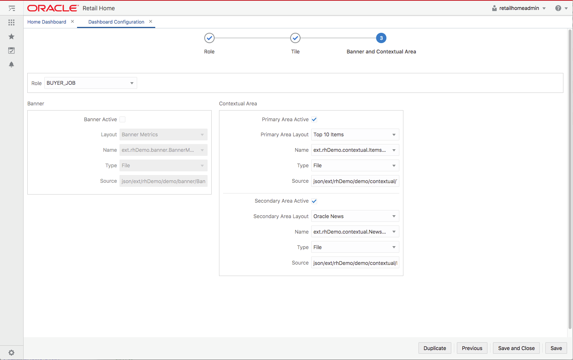Click the Primary Area Layout label
The width and height of the screenshot is (573, 360).
pos(284,134)
